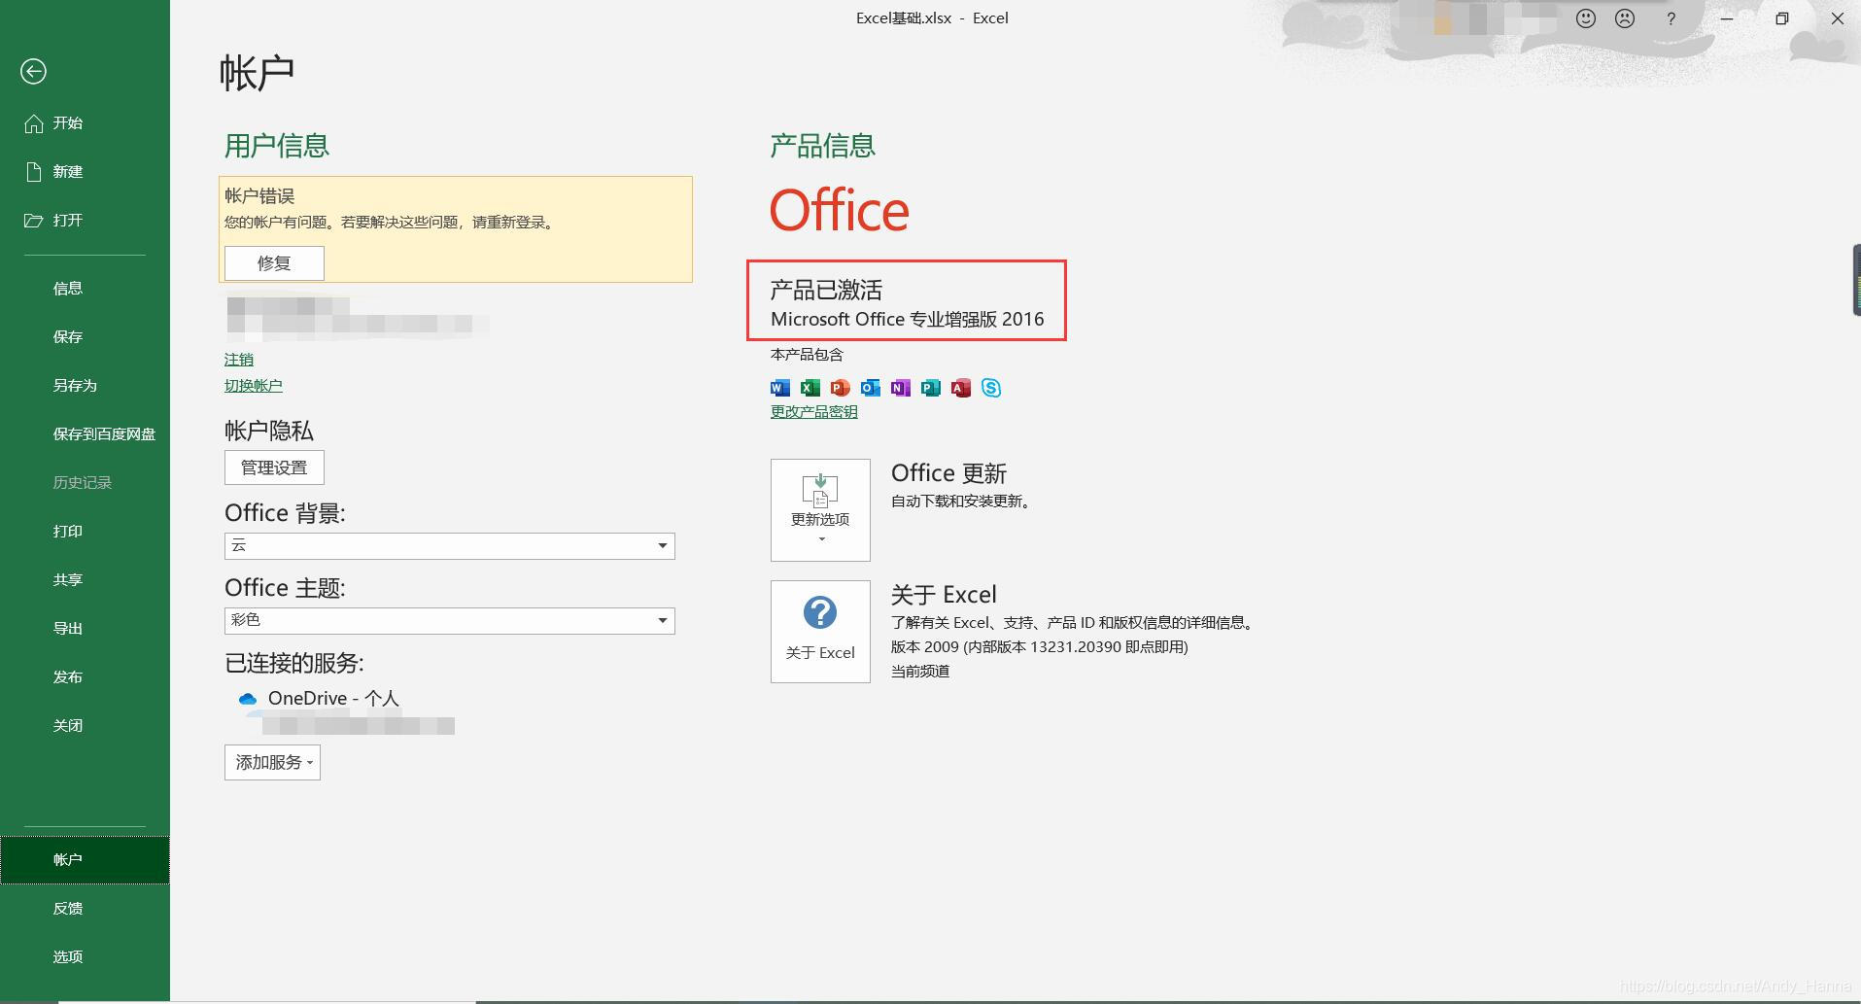Click the Word app icon
Screen dimensions: 1861x1004
779,388
